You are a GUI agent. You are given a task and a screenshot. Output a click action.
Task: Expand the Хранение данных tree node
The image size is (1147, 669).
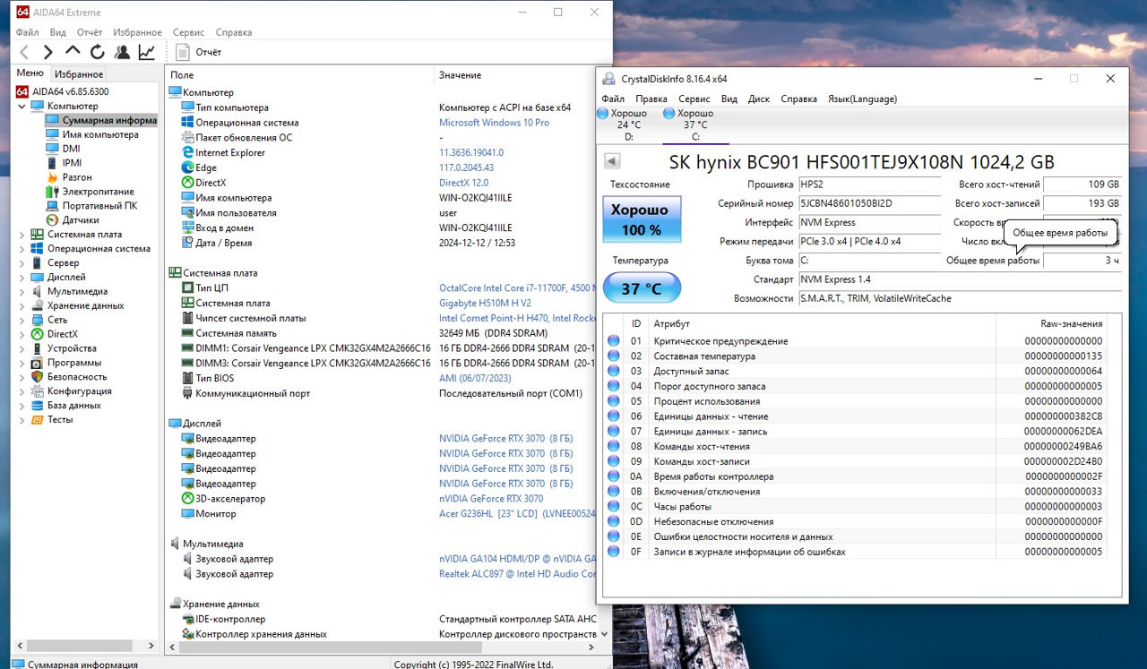pos(23,305)
